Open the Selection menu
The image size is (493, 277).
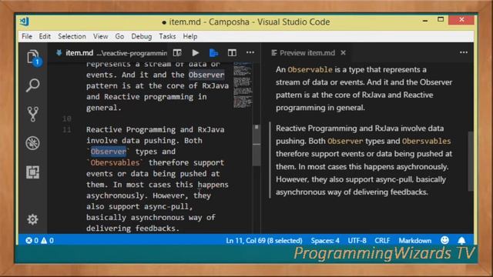pyautogui.click(x=72, y=36)
